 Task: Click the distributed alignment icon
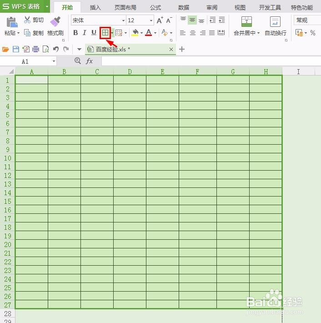221,33
